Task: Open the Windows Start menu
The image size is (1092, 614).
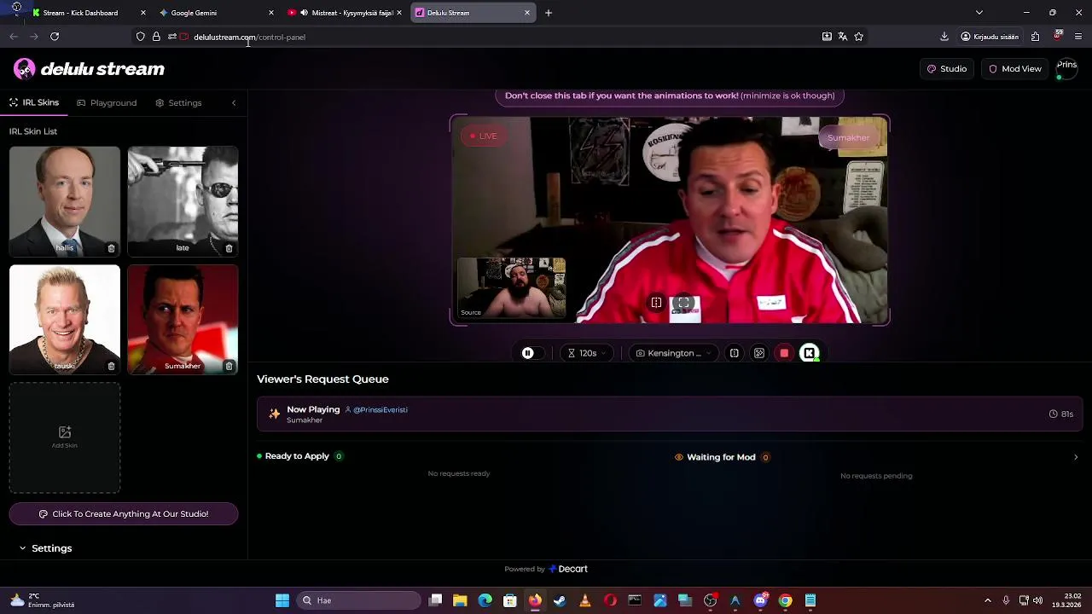Action: 282,600
